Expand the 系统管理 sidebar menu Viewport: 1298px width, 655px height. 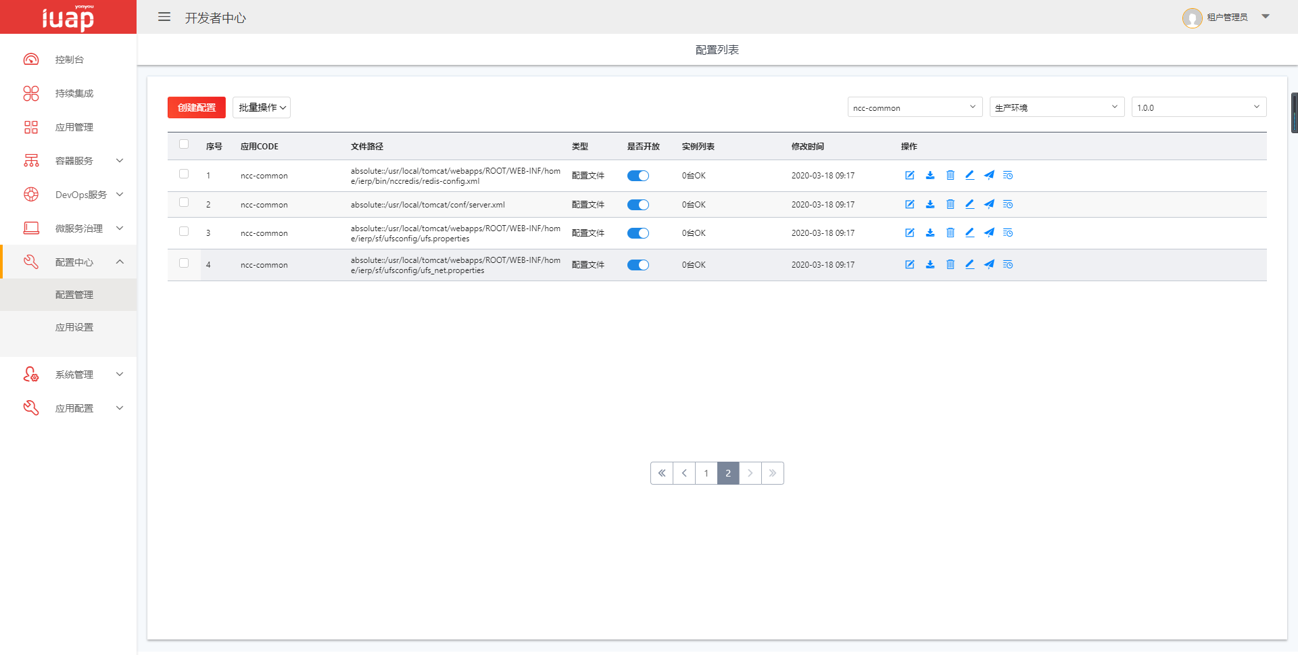[68, 374]
